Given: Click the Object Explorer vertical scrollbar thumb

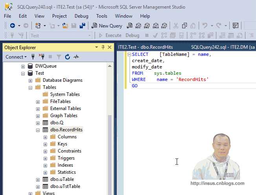Looking at the screenshot, I should point(110,155).
